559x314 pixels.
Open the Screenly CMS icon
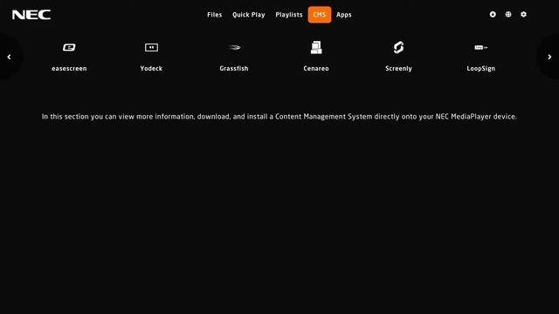click(x=398, y=47)
